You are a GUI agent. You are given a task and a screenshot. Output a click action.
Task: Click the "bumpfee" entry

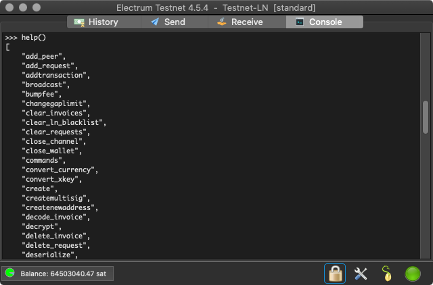click(42, 95)
